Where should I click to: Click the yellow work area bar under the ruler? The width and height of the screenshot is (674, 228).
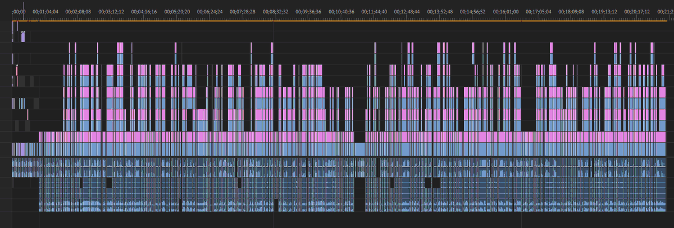(x=340, y=21)
